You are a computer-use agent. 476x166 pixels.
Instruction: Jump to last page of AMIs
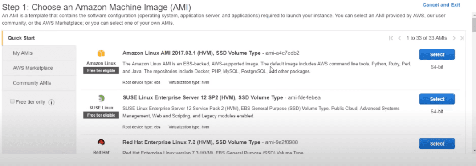tap(462, 38)
